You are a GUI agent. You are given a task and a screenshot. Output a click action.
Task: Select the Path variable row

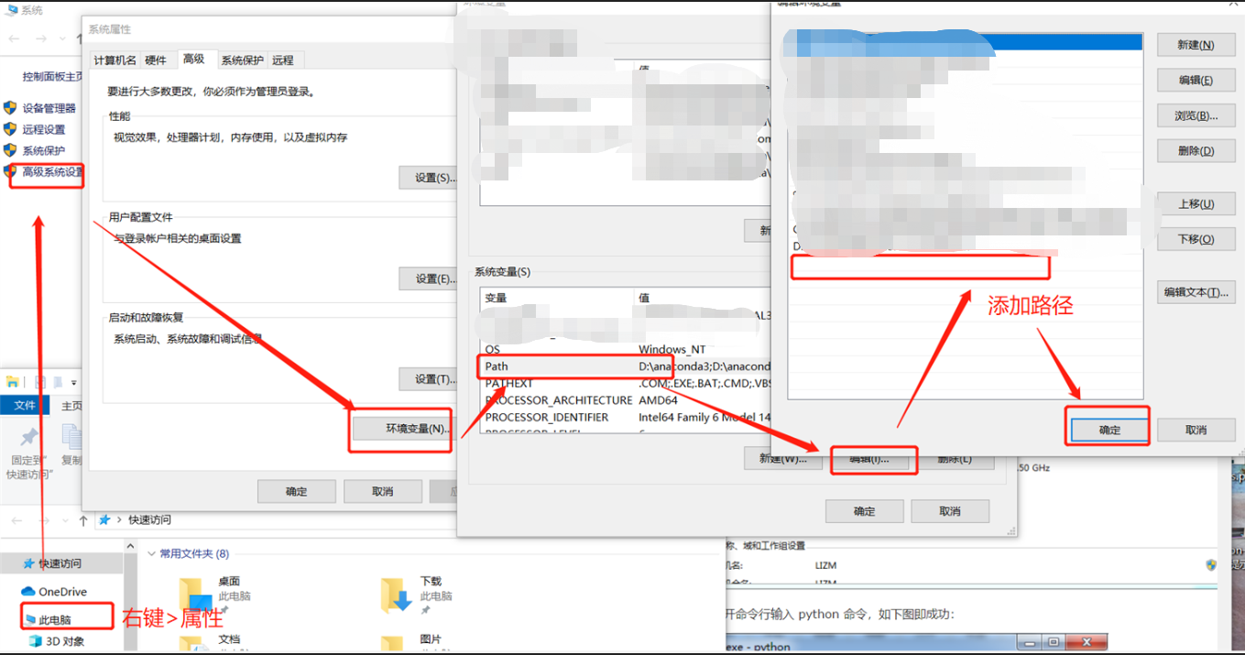[623, 366]
